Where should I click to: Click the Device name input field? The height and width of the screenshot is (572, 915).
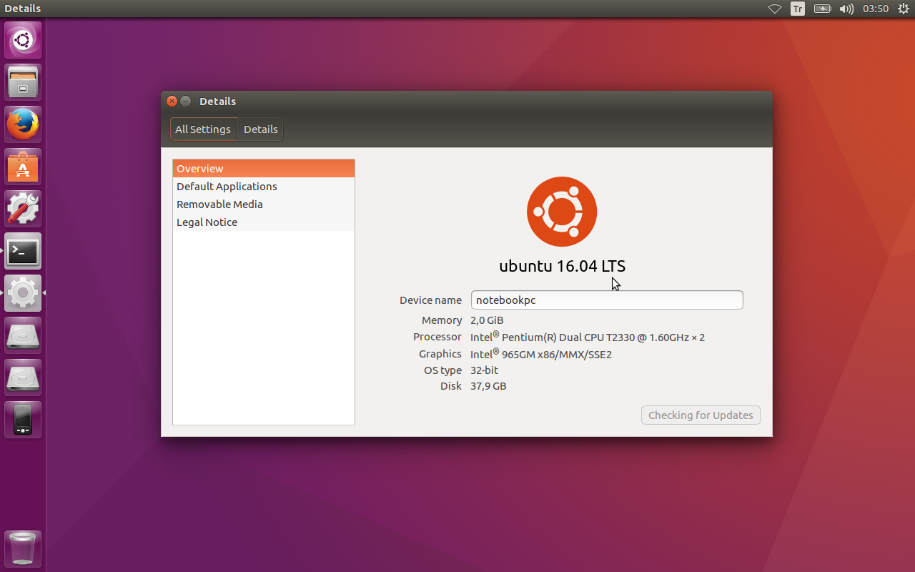[607, 300]
